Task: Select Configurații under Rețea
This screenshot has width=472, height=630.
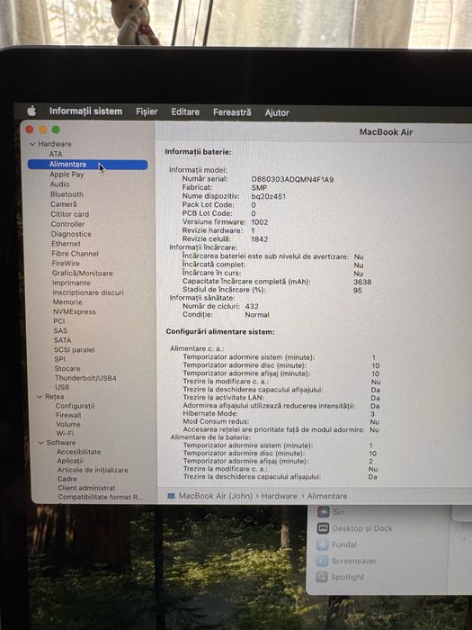Action: [75, 406]
